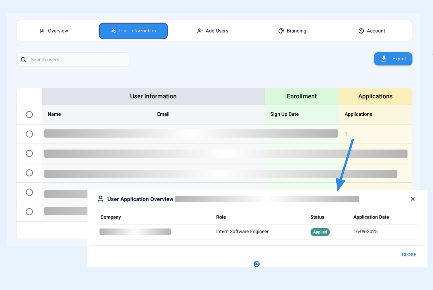Click the blue Grammarly refresh icon
433x290 pixels.
[x=256, y=264]
